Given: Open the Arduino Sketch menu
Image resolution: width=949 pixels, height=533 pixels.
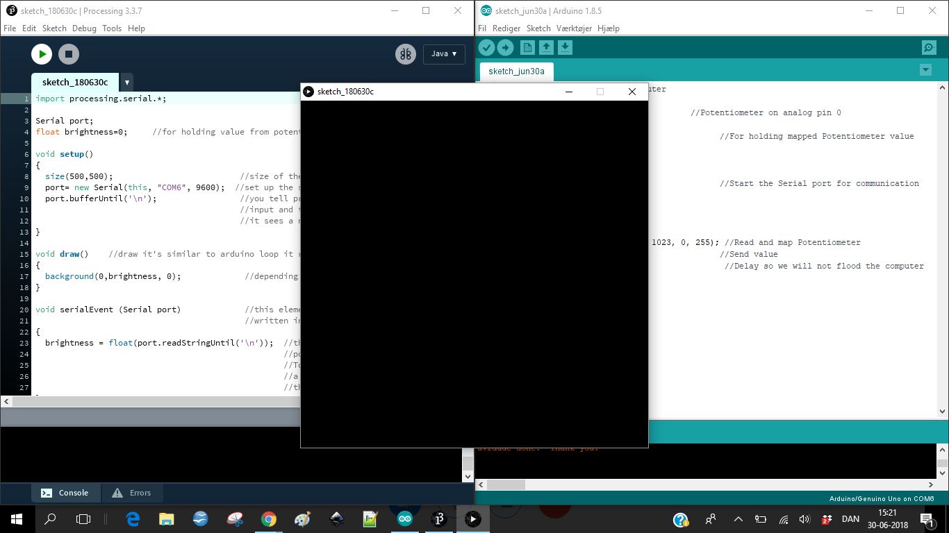Looking at the screenshot, I should click(538, 28).
